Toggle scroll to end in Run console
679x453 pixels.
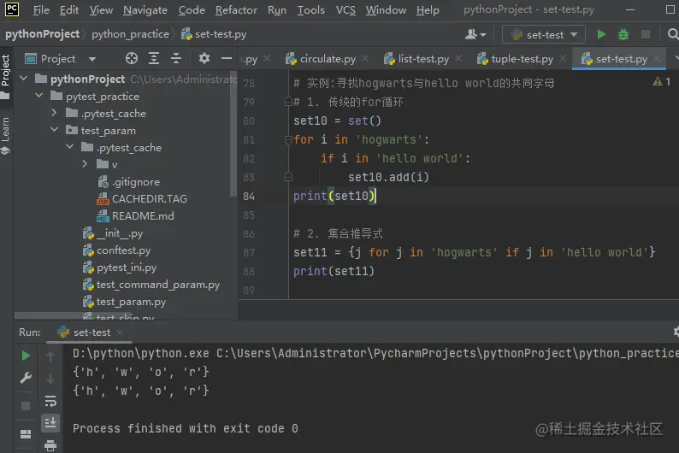(x=50, y=422)
